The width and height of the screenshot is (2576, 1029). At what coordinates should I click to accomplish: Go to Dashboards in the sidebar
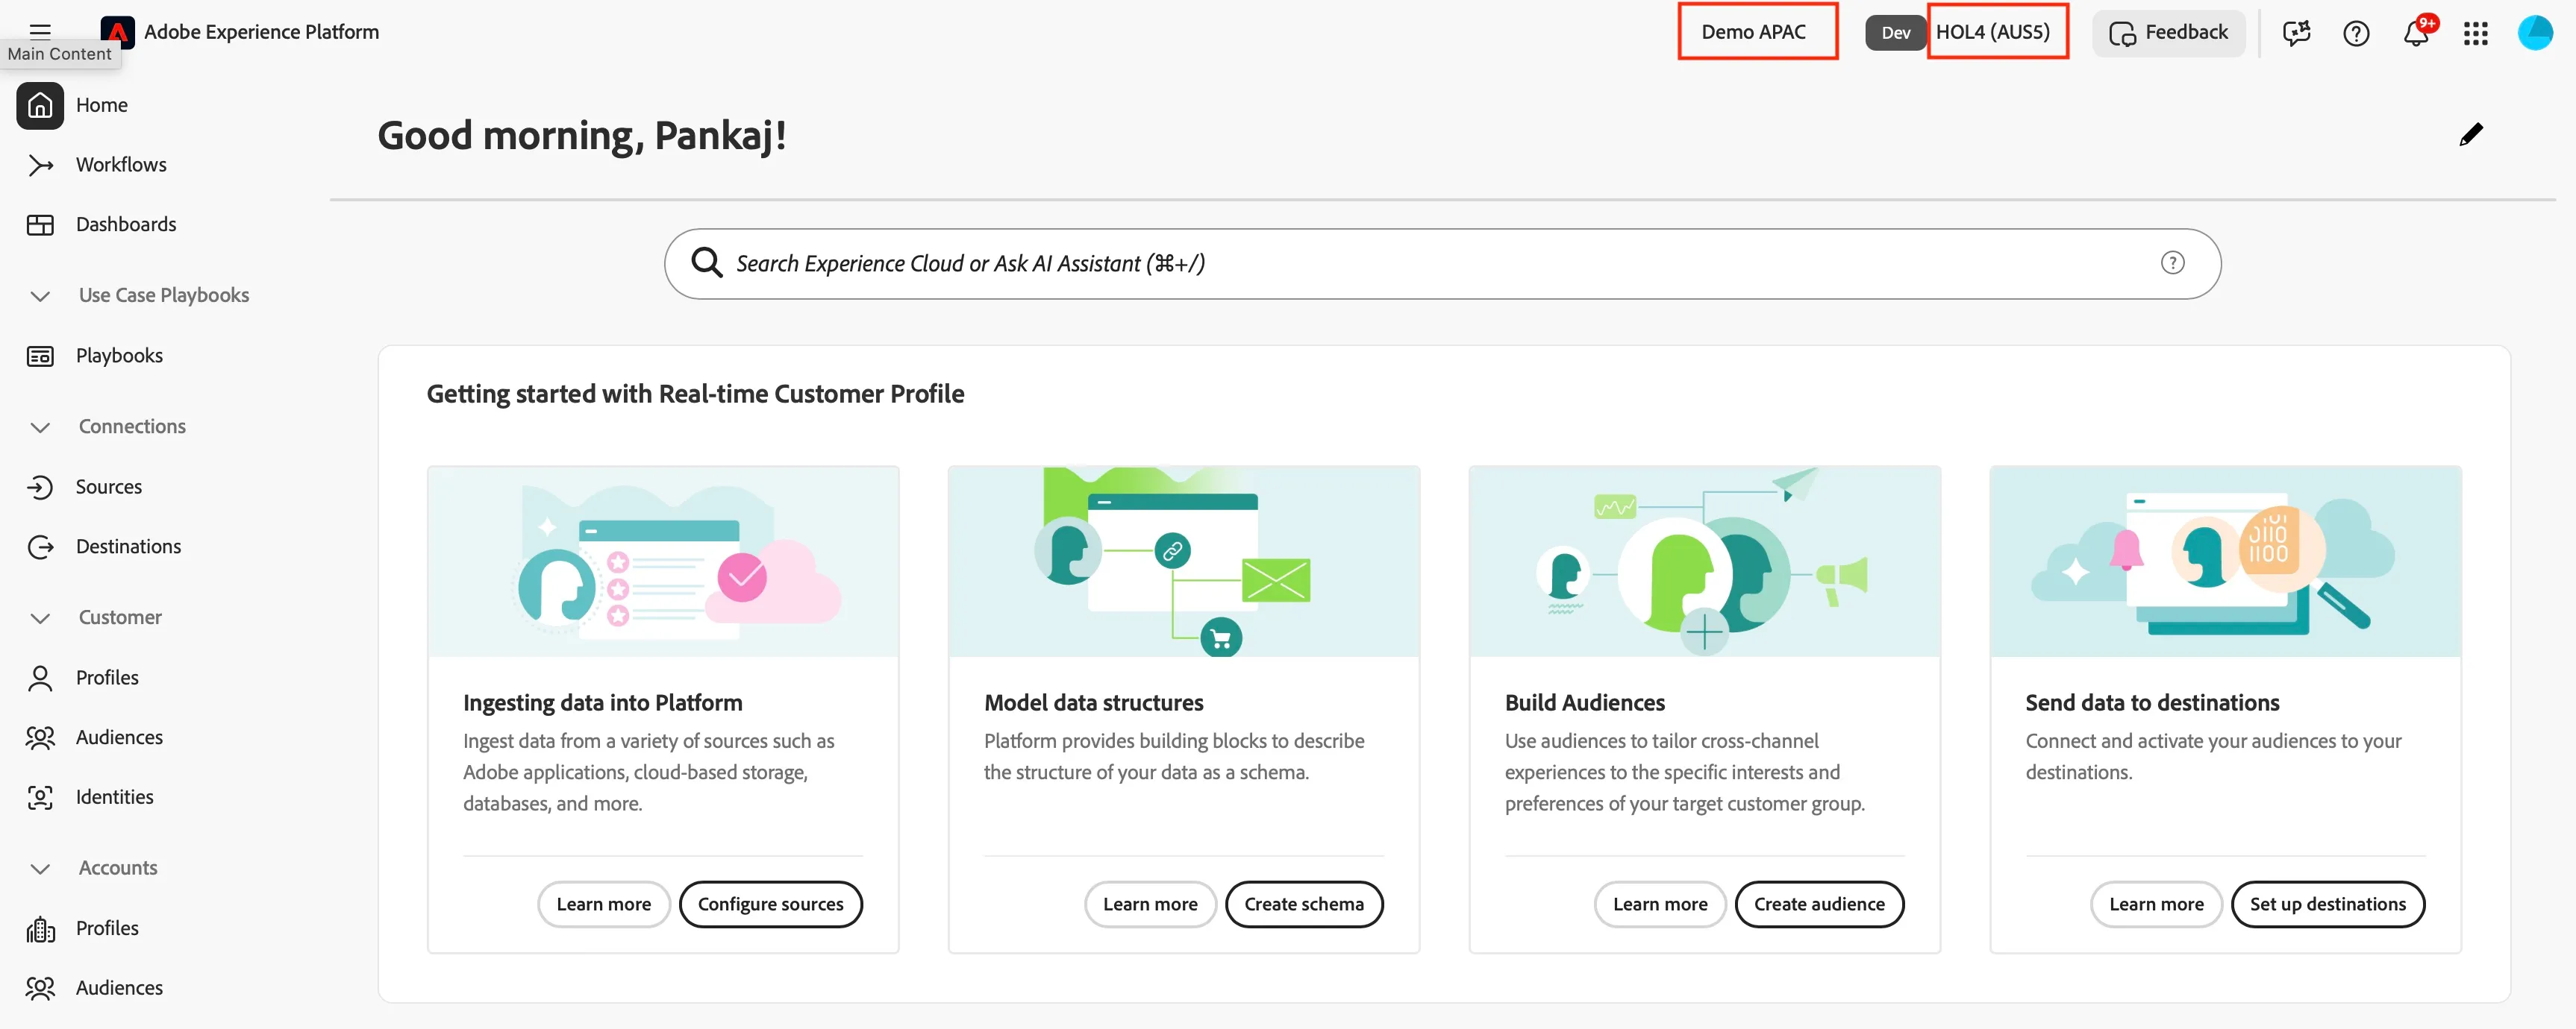point(126,224)
